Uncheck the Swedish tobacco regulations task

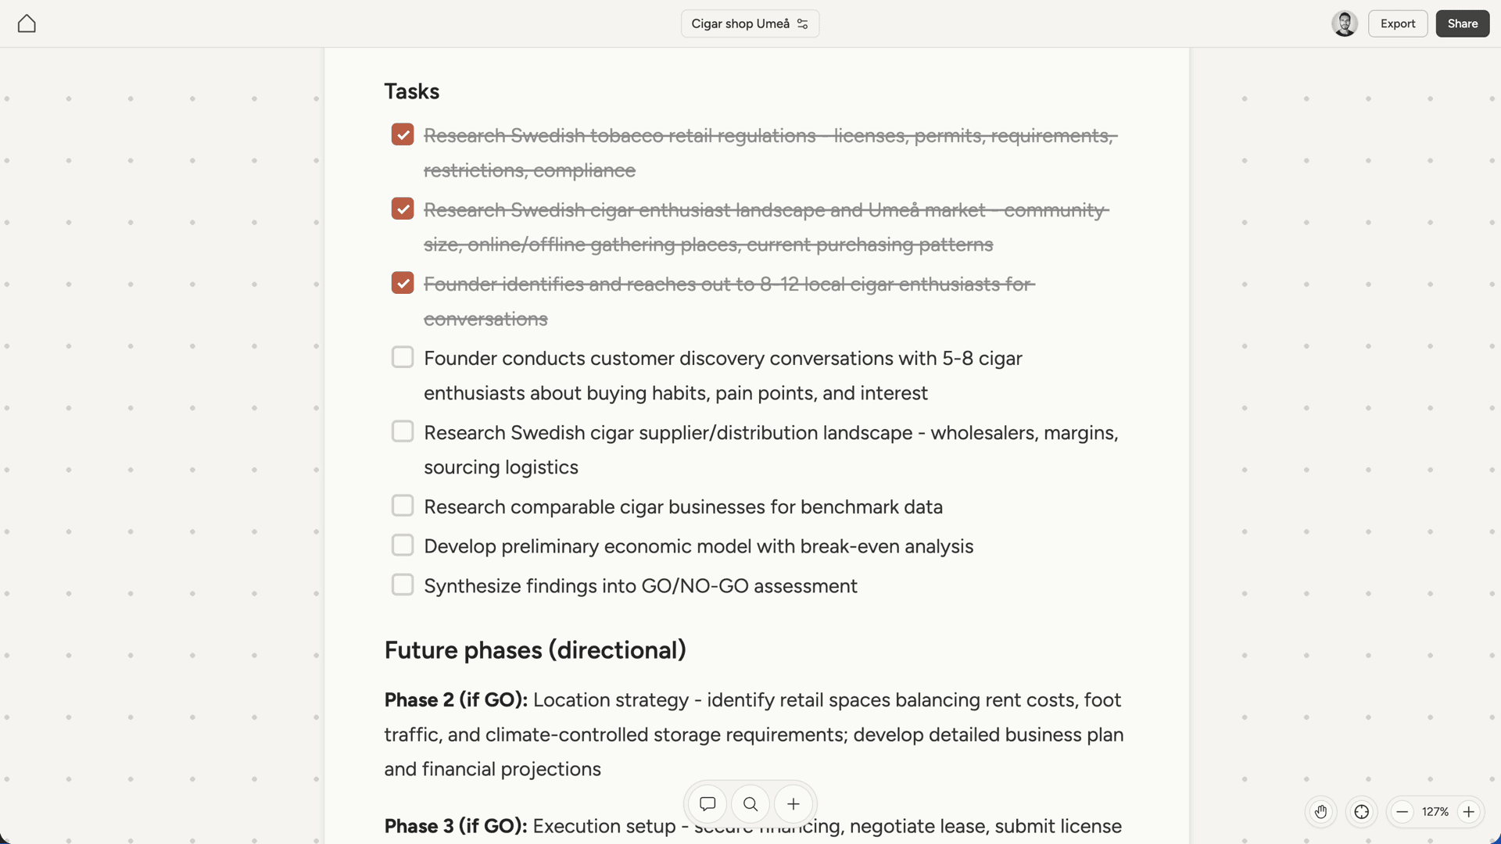pos(403,134)
